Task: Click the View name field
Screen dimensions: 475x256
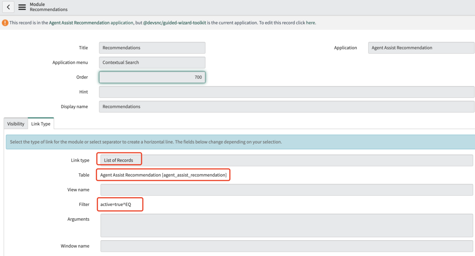Action: tap(286, 190)
